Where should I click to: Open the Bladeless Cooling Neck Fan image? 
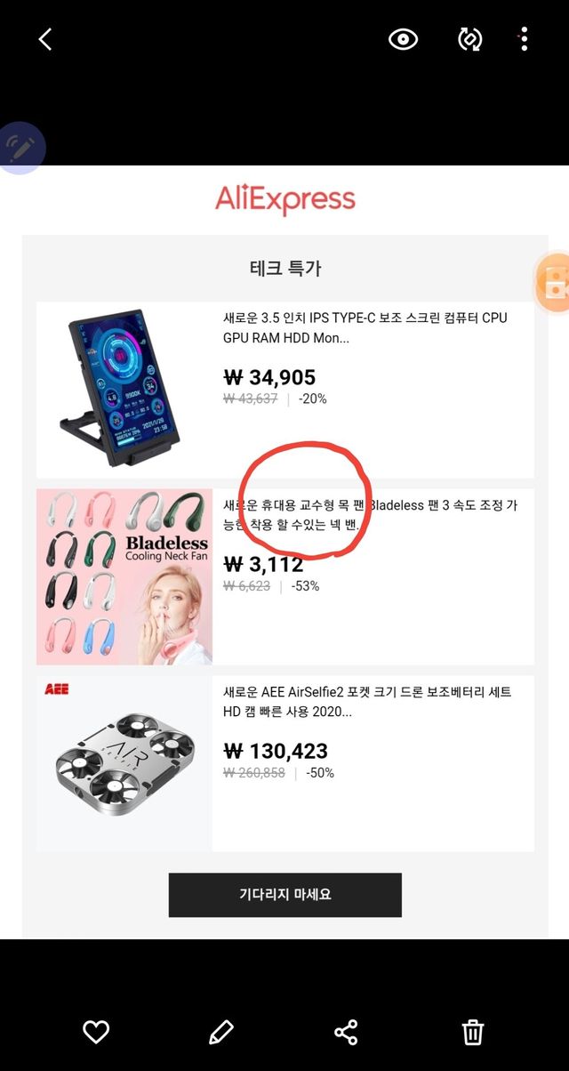click(124, 576)
